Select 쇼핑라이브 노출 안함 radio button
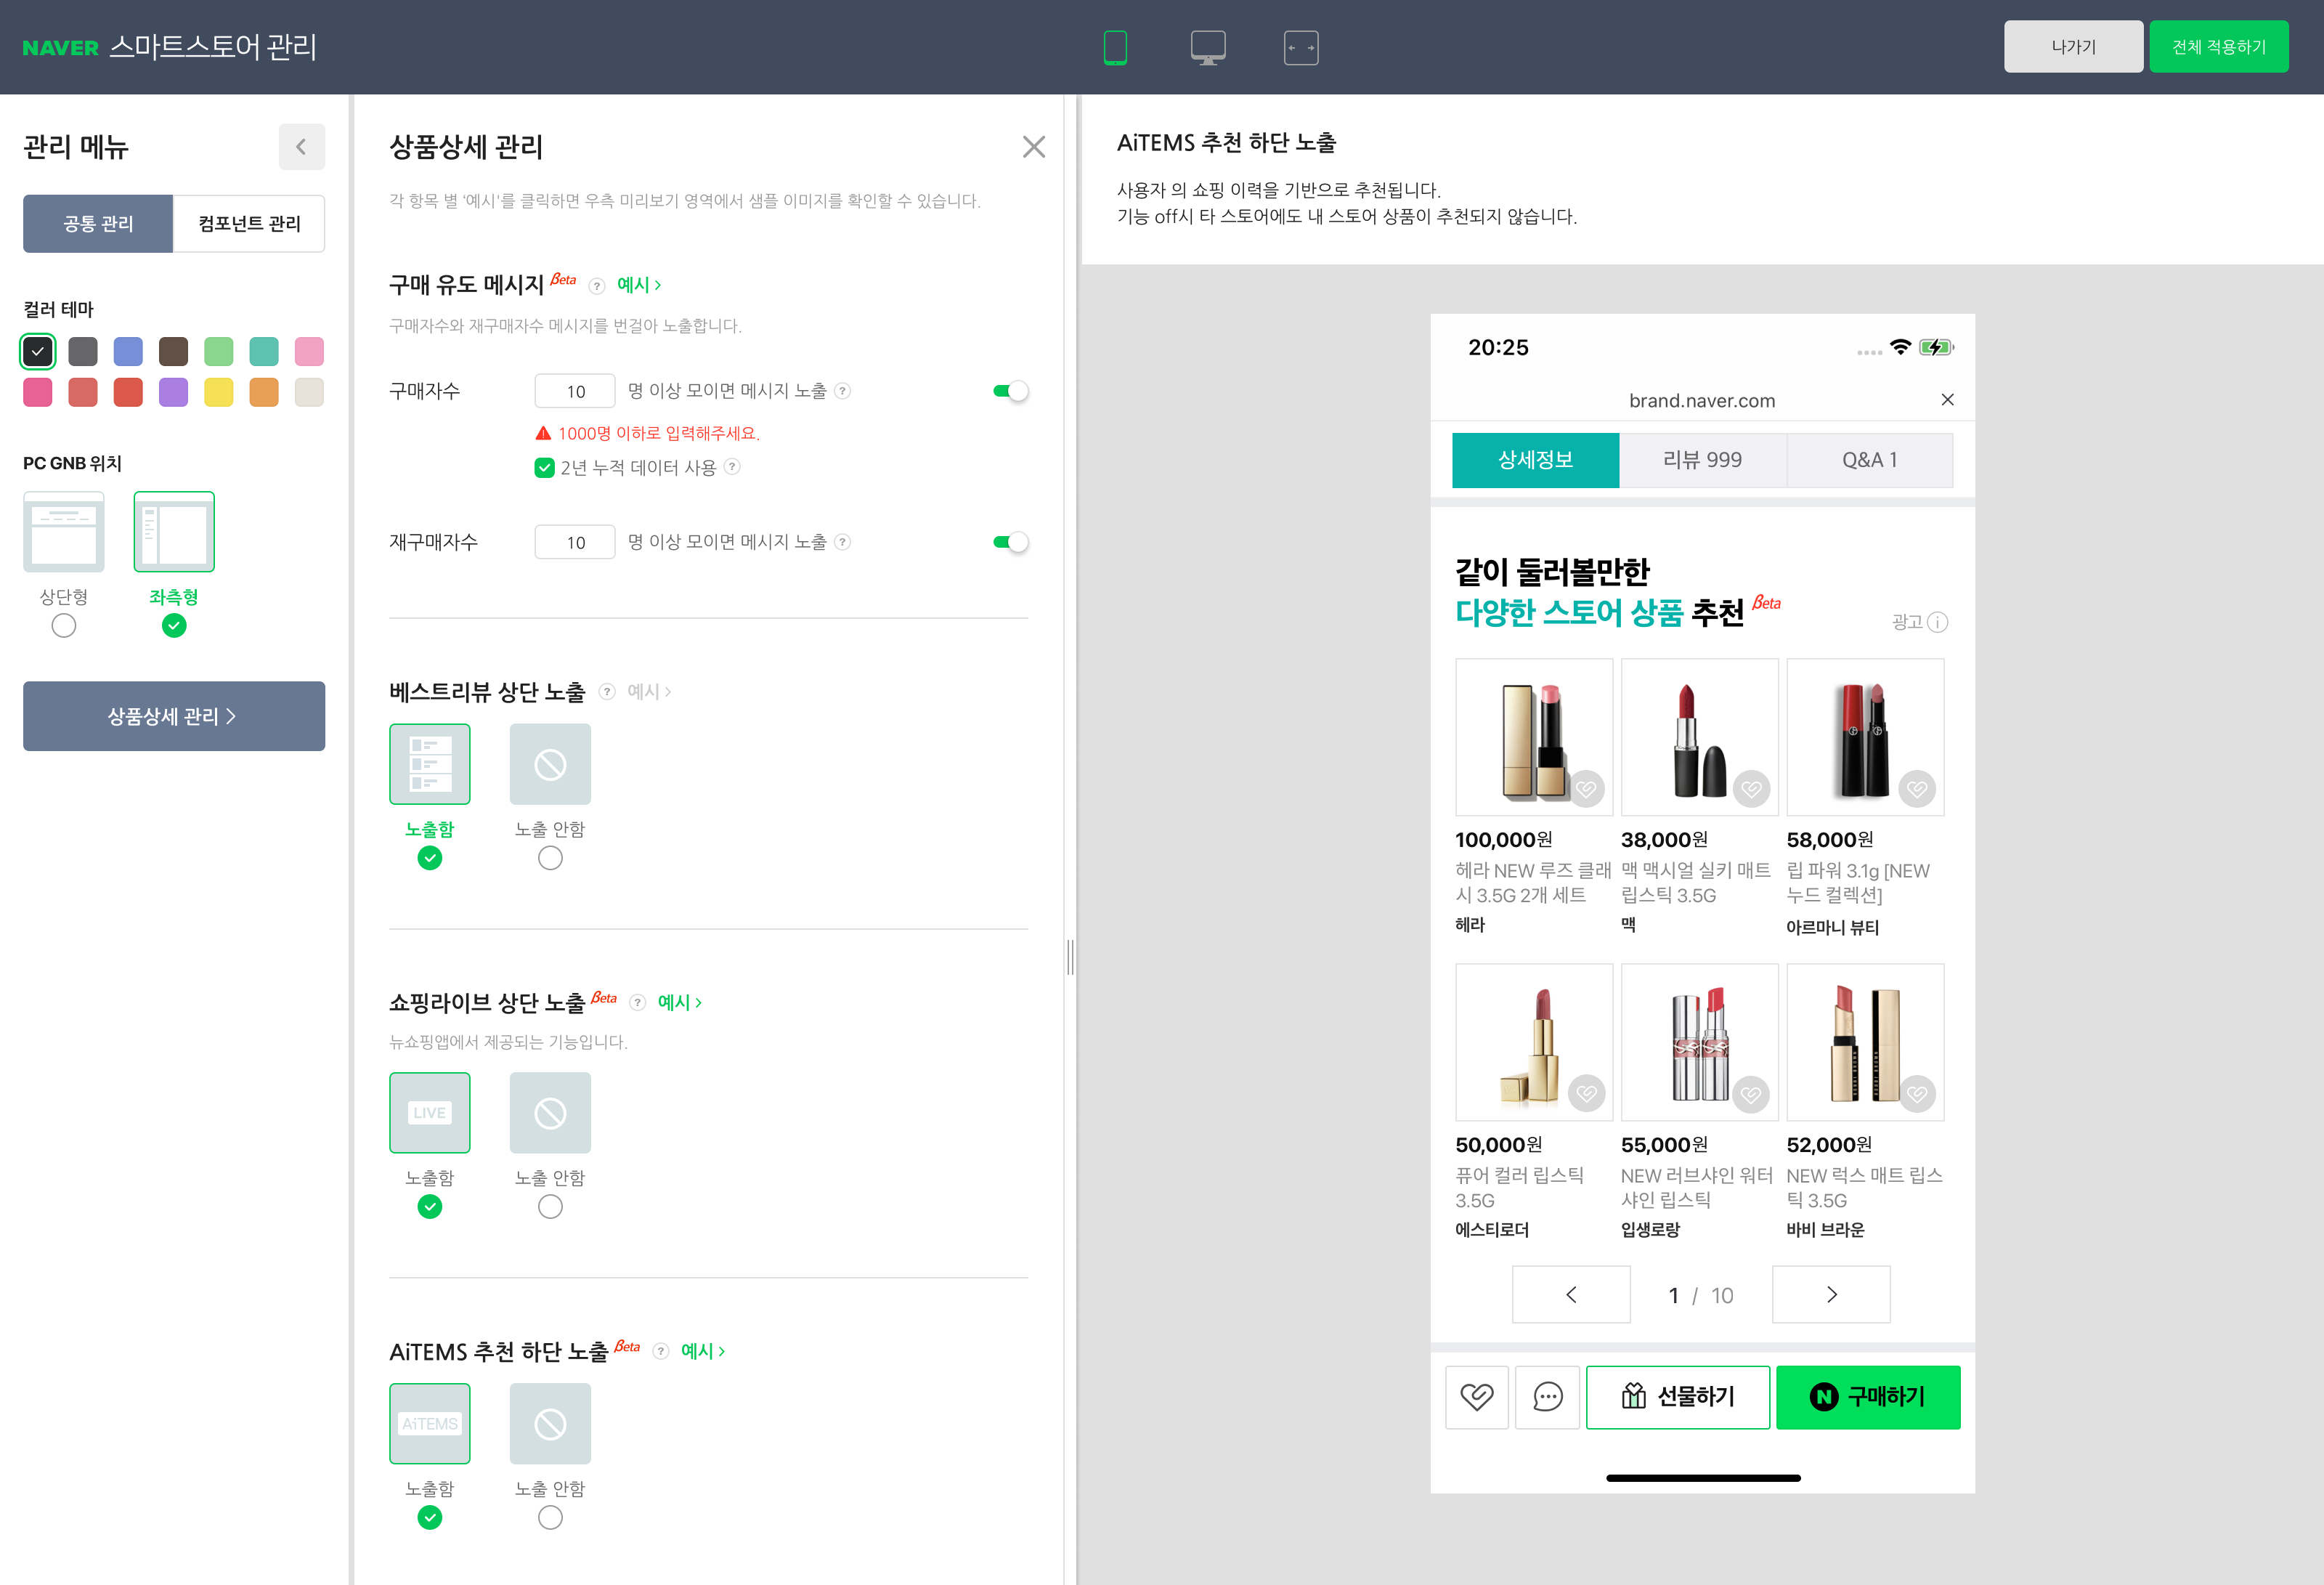Viewport: 2324px width, 1585px height. tap(550, 1207)
